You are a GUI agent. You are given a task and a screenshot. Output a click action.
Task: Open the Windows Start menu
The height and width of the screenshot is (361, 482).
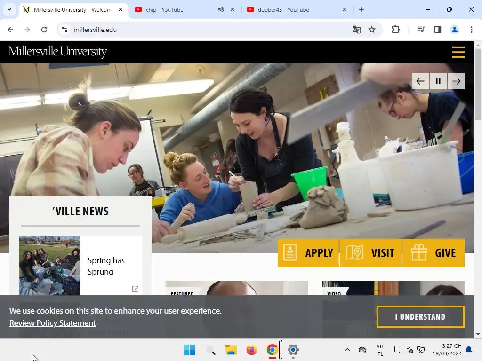click(189, 350)
